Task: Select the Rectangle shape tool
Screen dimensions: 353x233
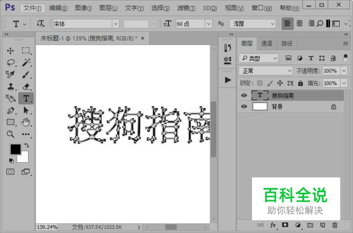Action: pos(11,122)
